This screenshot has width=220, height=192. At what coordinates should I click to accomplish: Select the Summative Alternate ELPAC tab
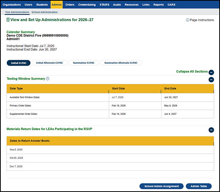[121, 63]
